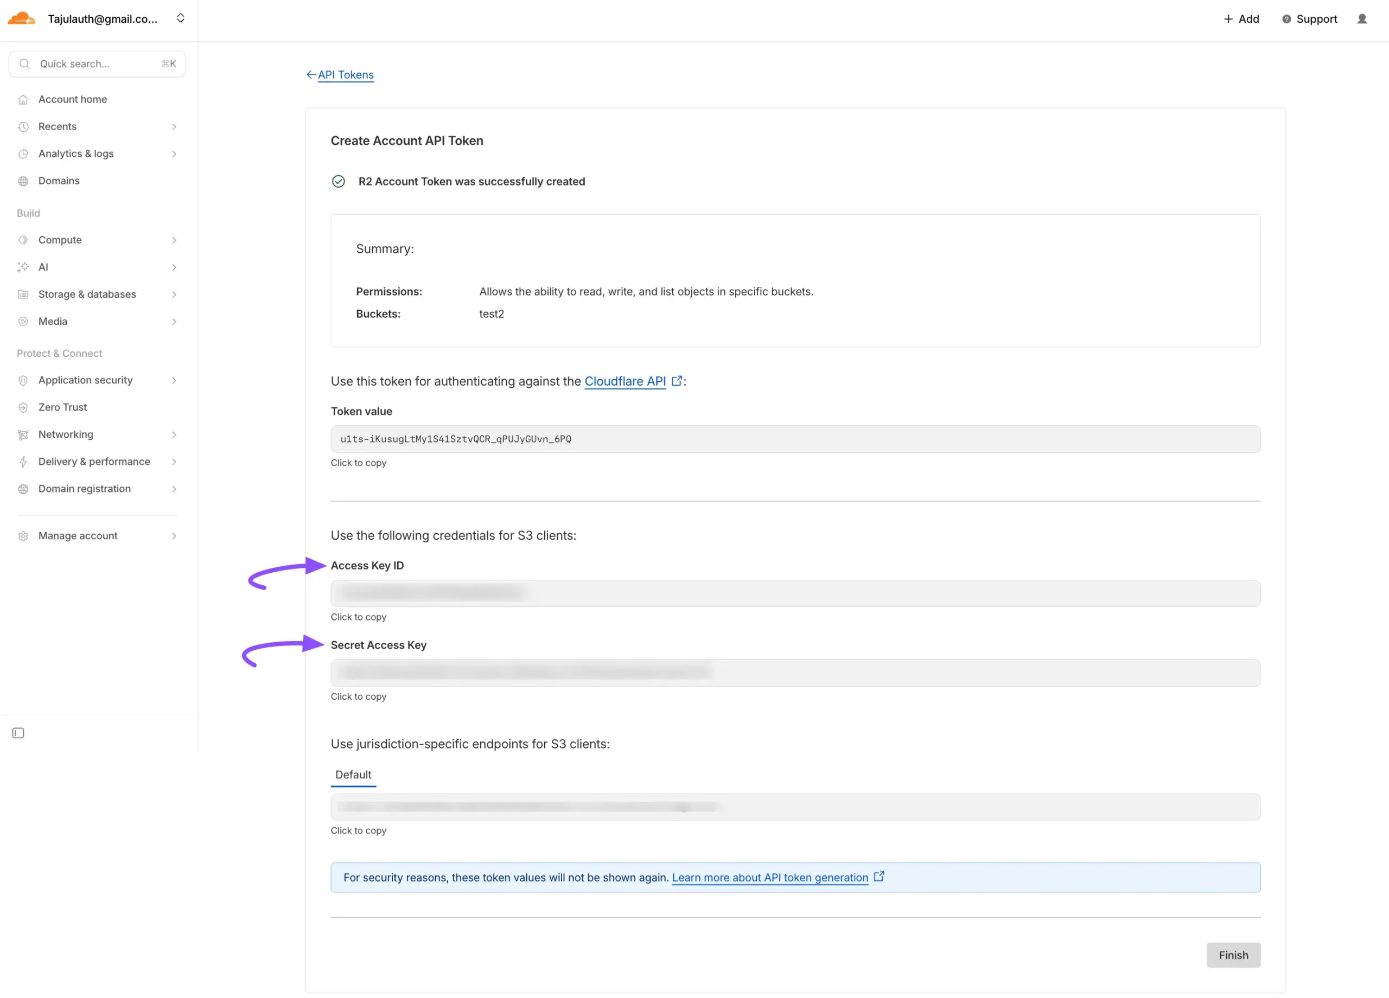The image size is (1389, 998).
Task: Collapse sidebar using bottom panel icon
Action: 18,733
